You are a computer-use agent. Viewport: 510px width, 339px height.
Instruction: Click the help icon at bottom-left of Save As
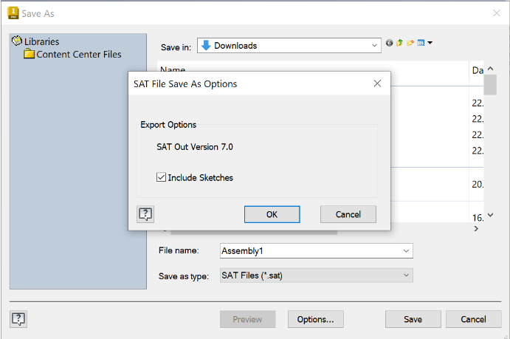point(19,319)
